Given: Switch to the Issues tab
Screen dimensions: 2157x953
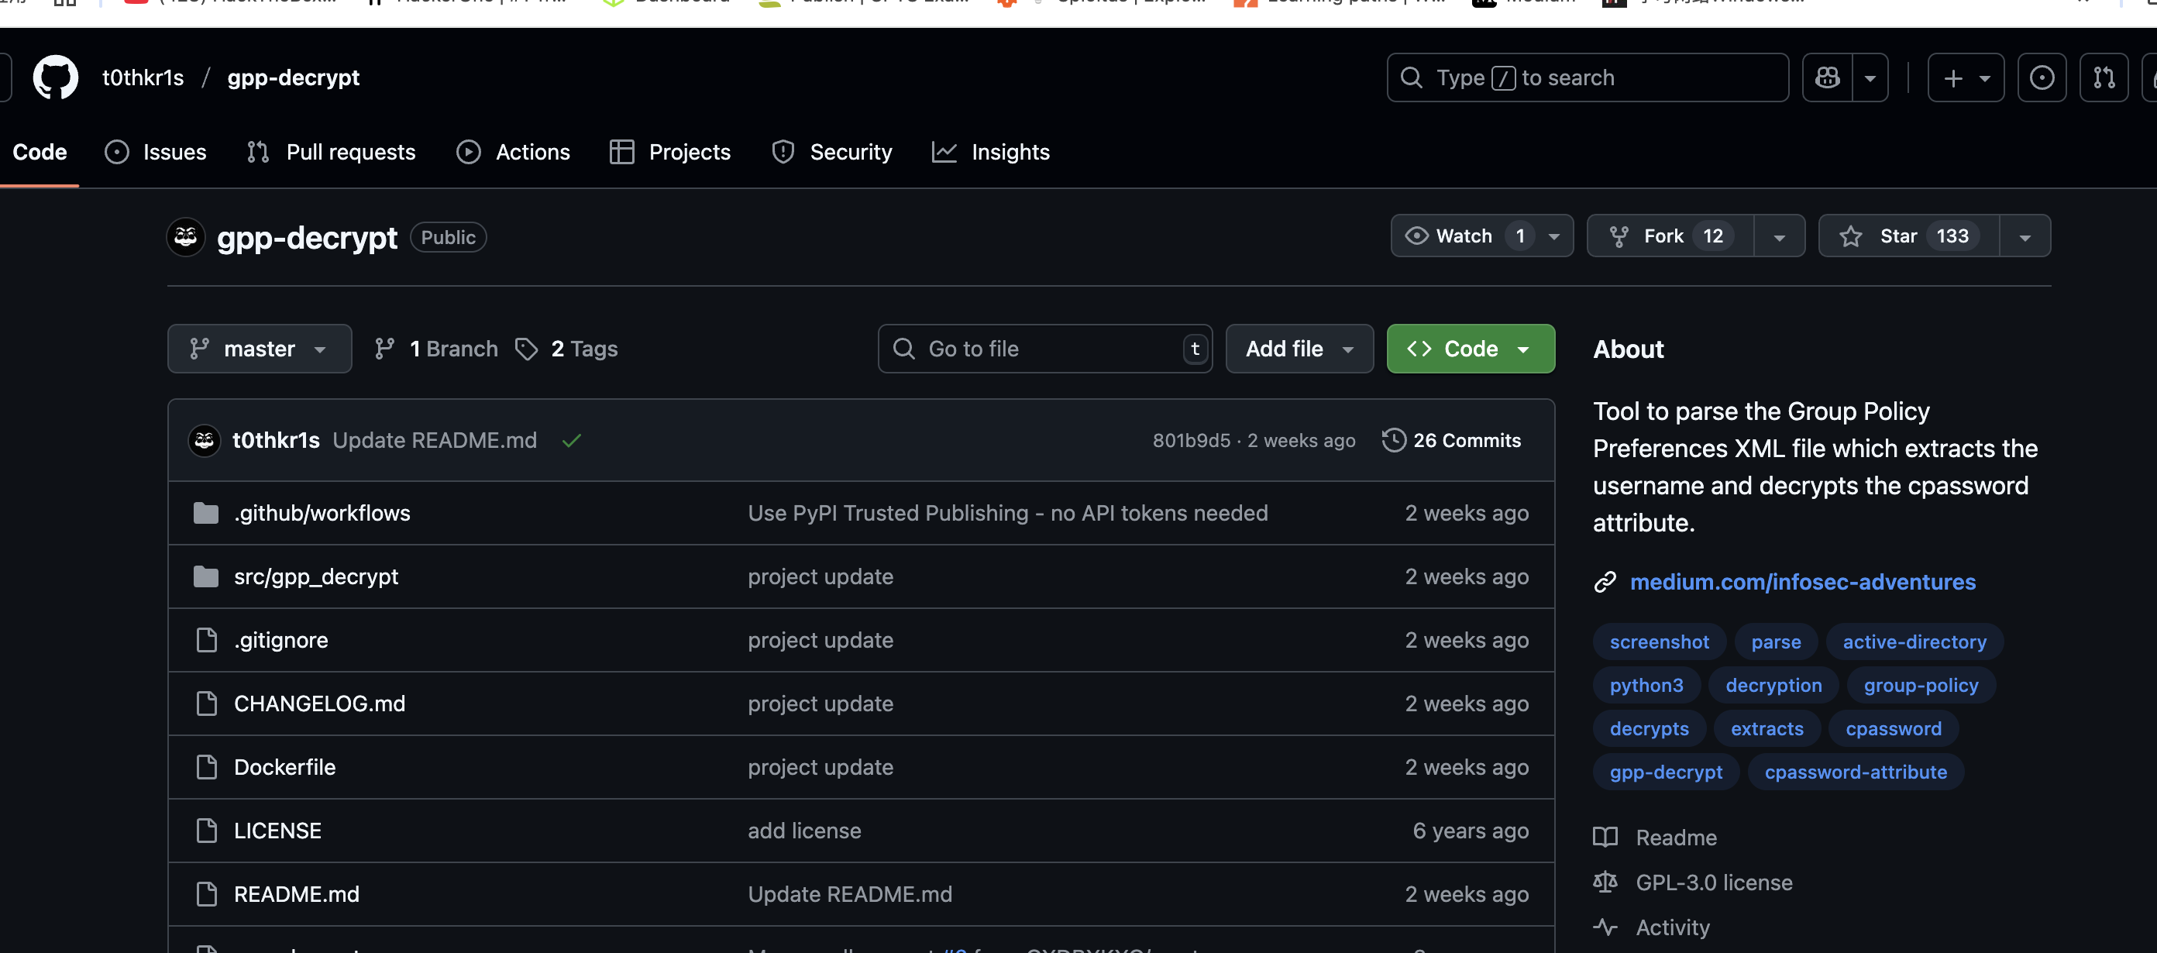Looking at the screenshot, I should tap(156, 153).
